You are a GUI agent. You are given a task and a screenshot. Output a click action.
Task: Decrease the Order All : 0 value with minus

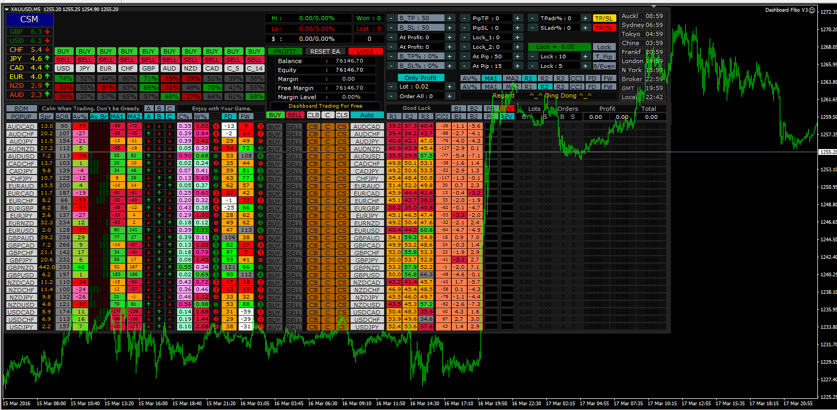pos(391,96)
